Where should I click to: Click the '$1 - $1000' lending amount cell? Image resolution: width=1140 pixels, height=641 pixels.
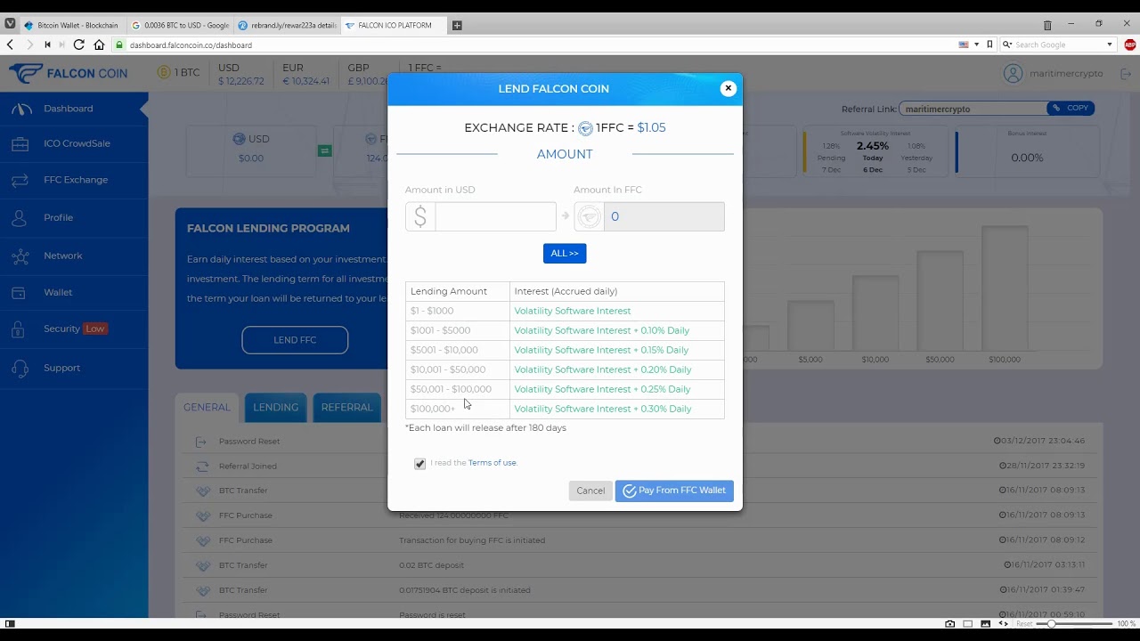tap(458, 311)
